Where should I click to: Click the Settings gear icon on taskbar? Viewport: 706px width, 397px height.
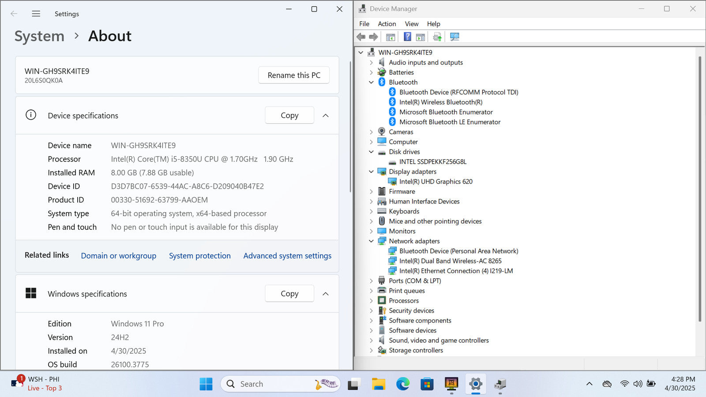click(475, 384)
